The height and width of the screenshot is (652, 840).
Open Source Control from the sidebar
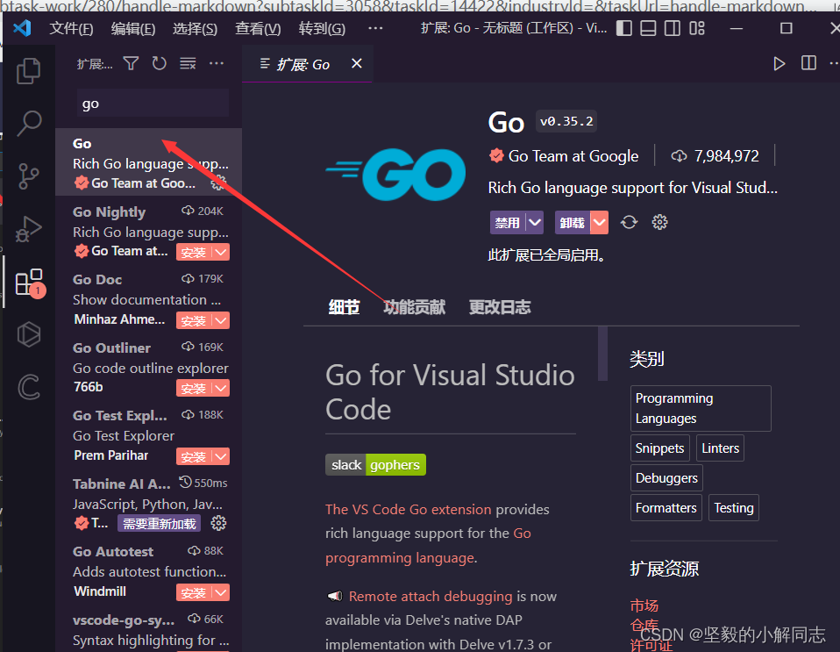tap(28, 176)
